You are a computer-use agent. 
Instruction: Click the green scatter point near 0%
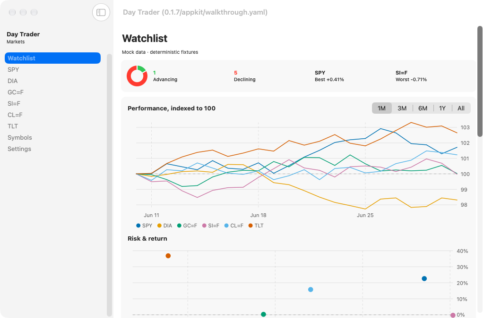click(x=263, y=314)
